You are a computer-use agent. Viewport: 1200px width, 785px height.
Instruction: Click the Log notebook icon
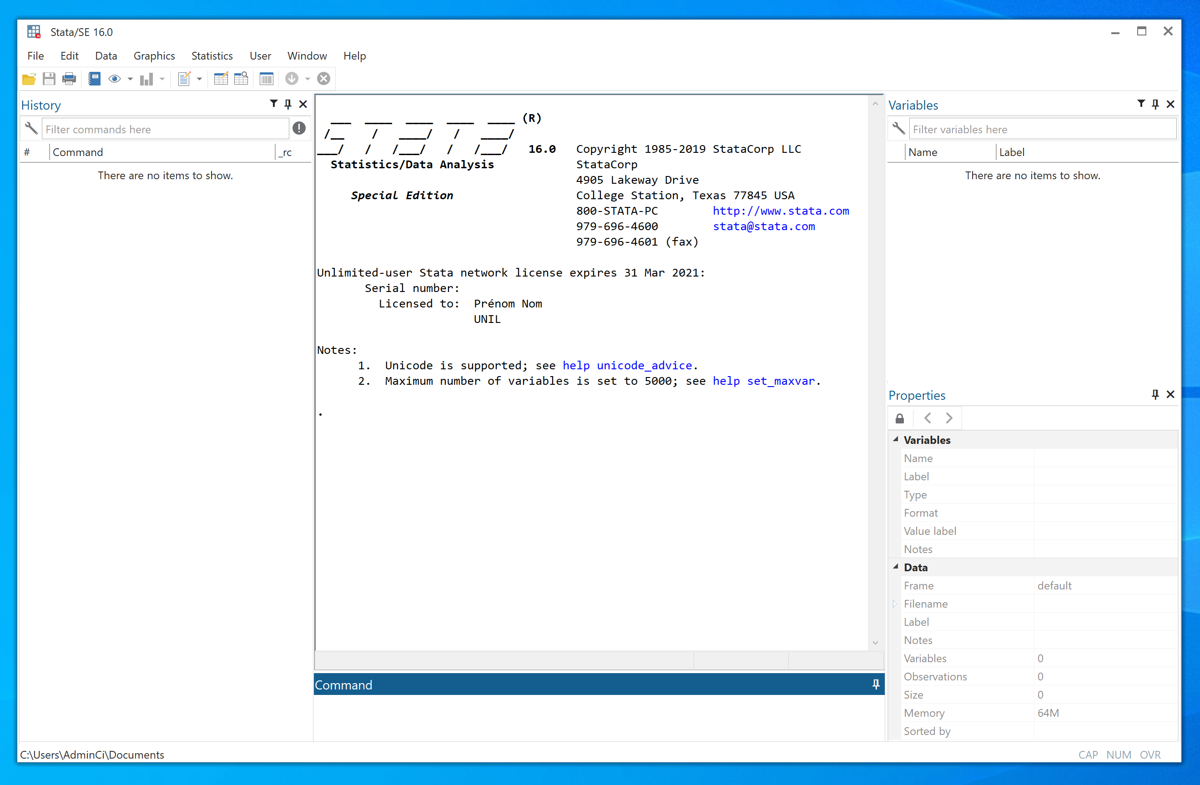coord(94,79)
